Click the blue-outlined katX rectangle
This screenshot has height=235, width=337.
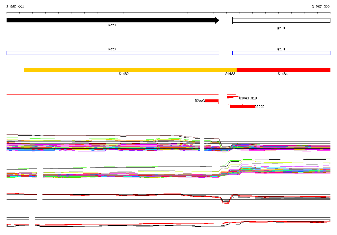click(113, 53)
